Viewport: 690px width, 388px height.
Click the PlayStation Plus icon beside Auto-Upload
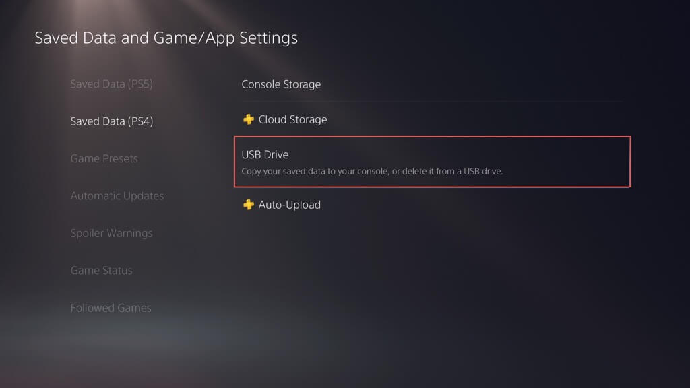[x=249, y=205]
